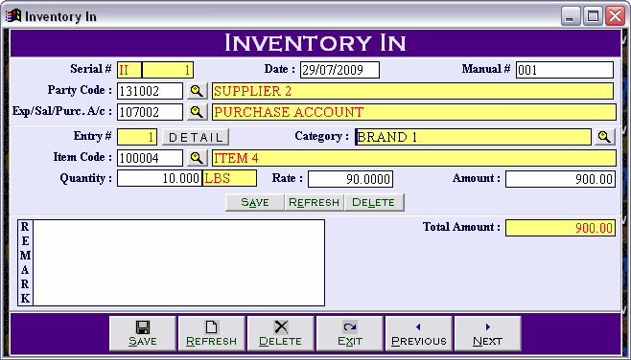Save the entry line using small Save button
This screenshot has width=631, height=360.
coord(255,202)
